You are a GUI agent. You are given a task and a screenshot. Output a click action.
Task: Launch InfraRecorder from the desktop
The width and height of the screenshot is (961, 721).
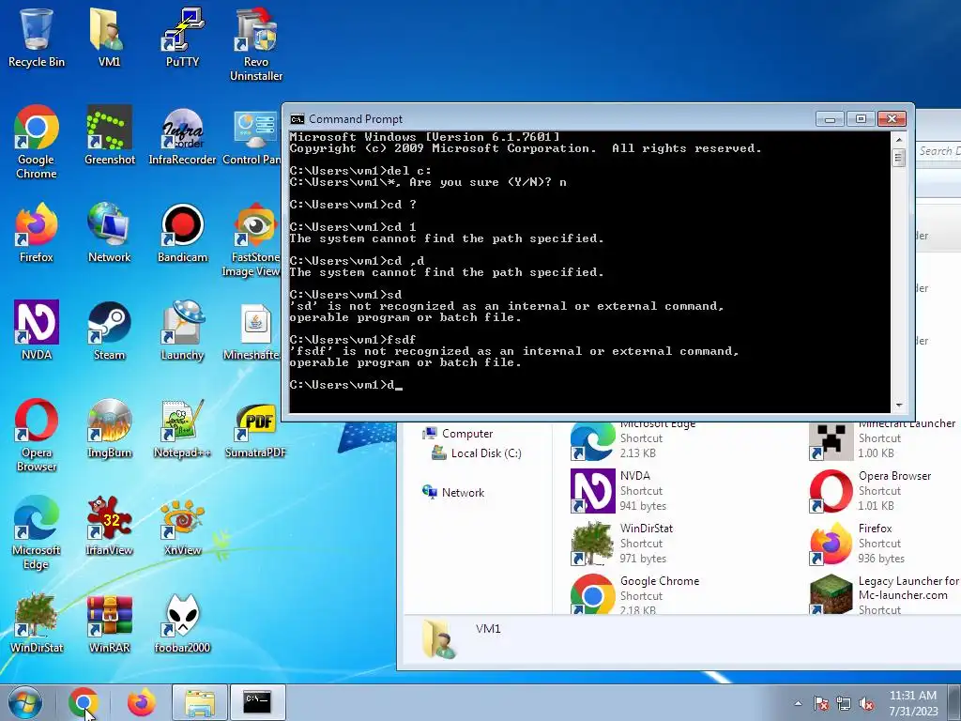[182, 134]
